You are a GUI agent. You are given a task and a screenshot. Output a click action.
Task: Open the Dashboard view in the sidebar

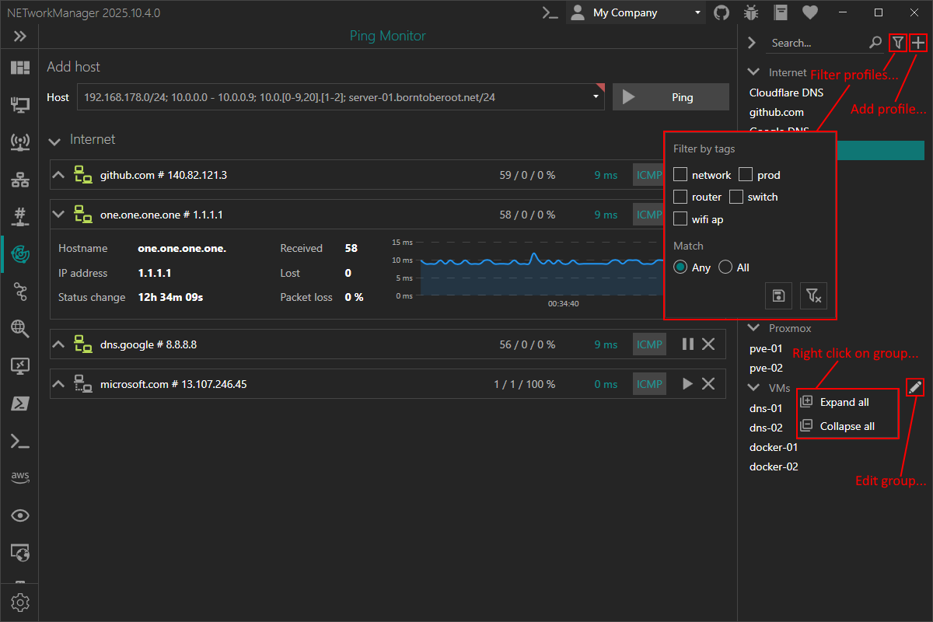click(x=19, y=68)
